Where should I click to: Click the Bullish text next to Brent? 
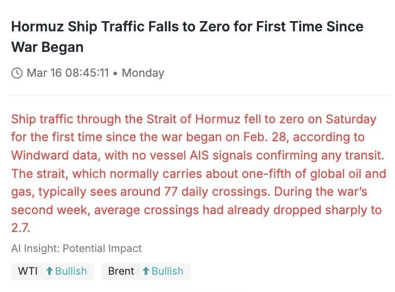pos(167,271)
